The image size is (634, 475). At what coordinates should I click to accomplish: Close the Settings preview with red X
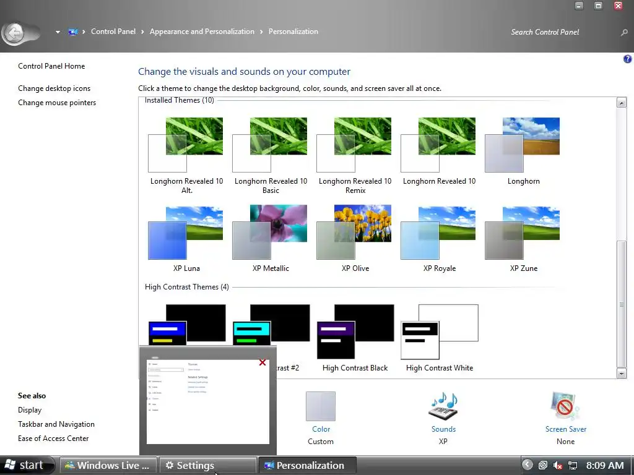(263, 362)
